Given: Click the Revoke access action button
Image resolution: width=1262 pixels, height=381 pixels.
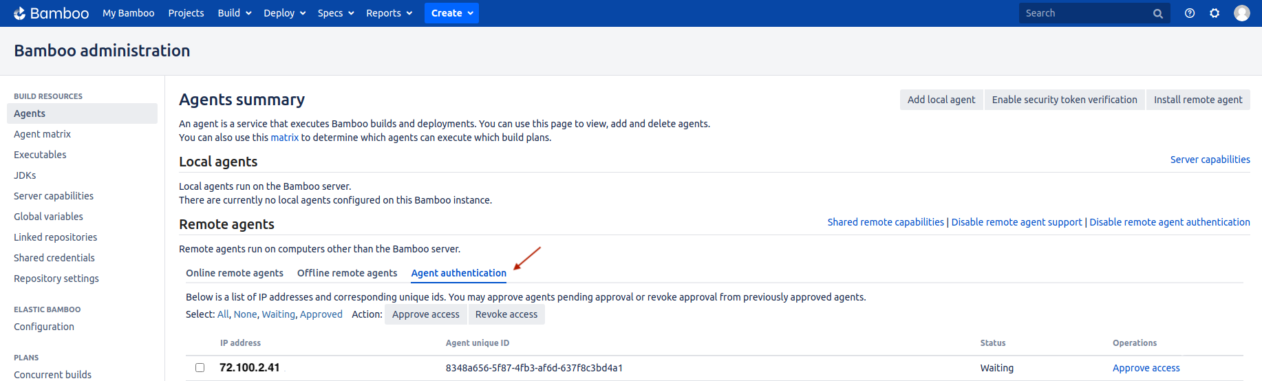Looking at the screenshot, I should 506,314.
